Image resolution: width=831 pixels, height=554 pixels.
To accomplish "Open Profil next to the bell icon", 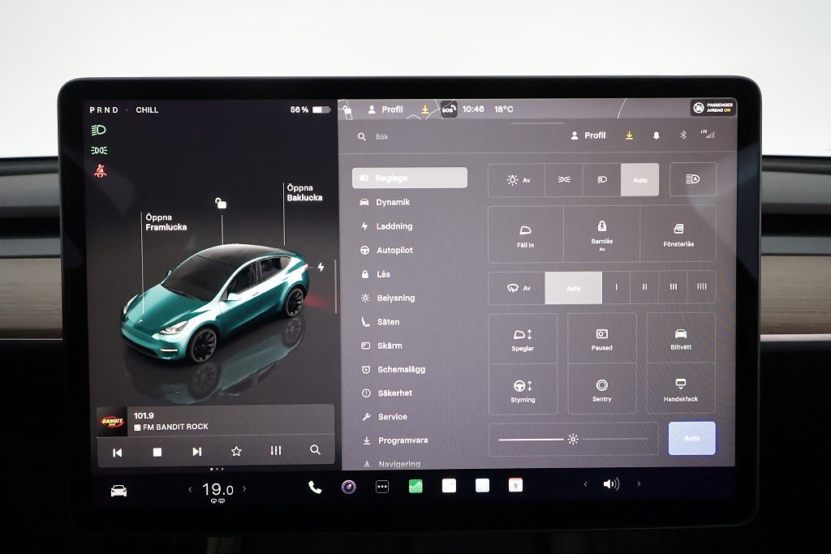I will tap(588, 135).
